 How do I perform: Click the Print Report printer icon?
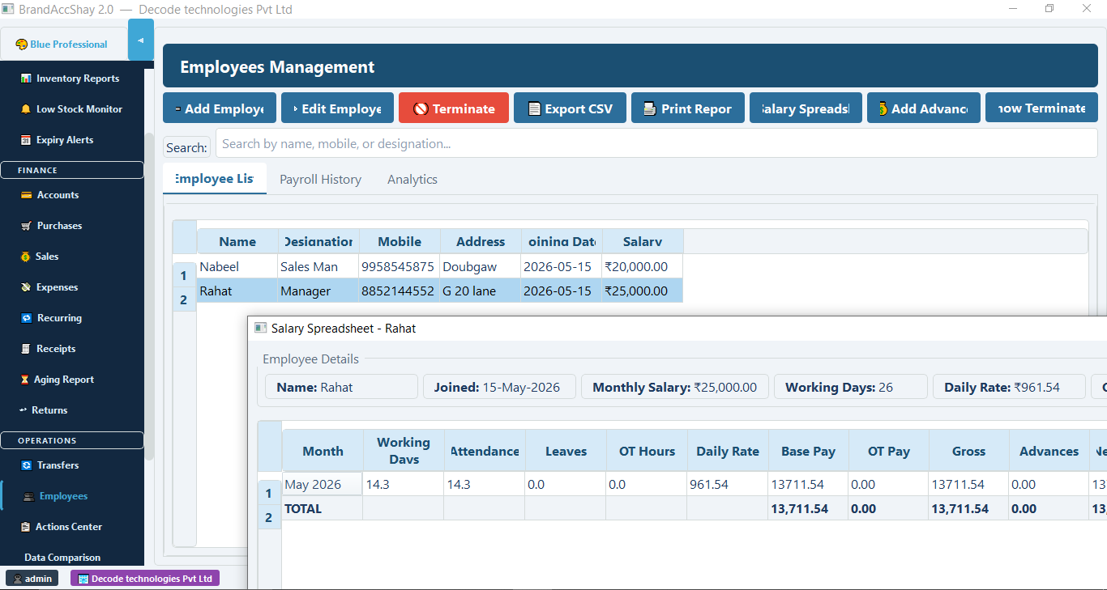coord(650,108)
